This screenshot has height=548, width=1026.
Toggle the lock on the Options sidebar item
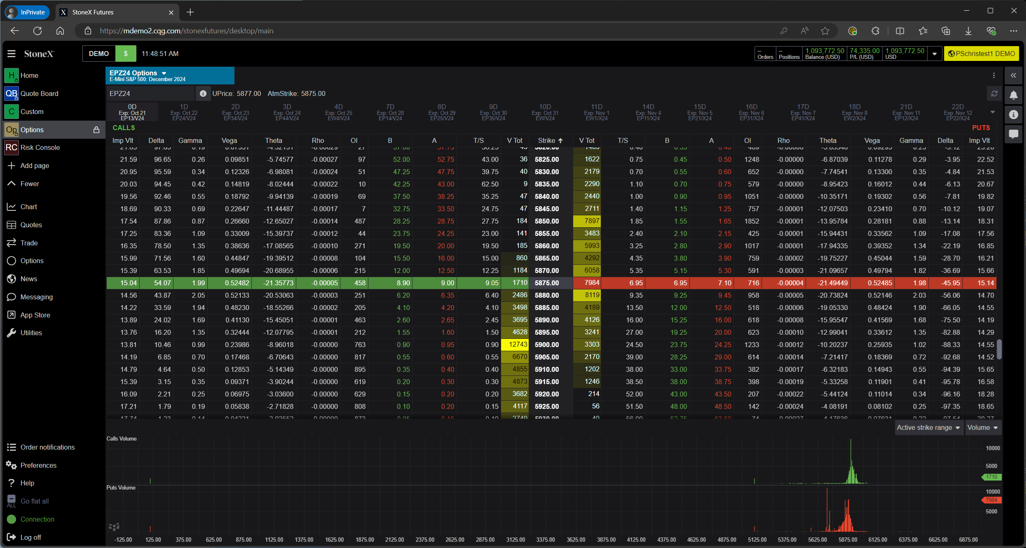tap(96, 129)
